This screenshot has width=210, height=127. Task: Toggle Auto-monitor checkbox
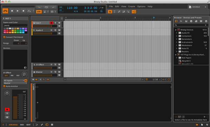(4, 86)
